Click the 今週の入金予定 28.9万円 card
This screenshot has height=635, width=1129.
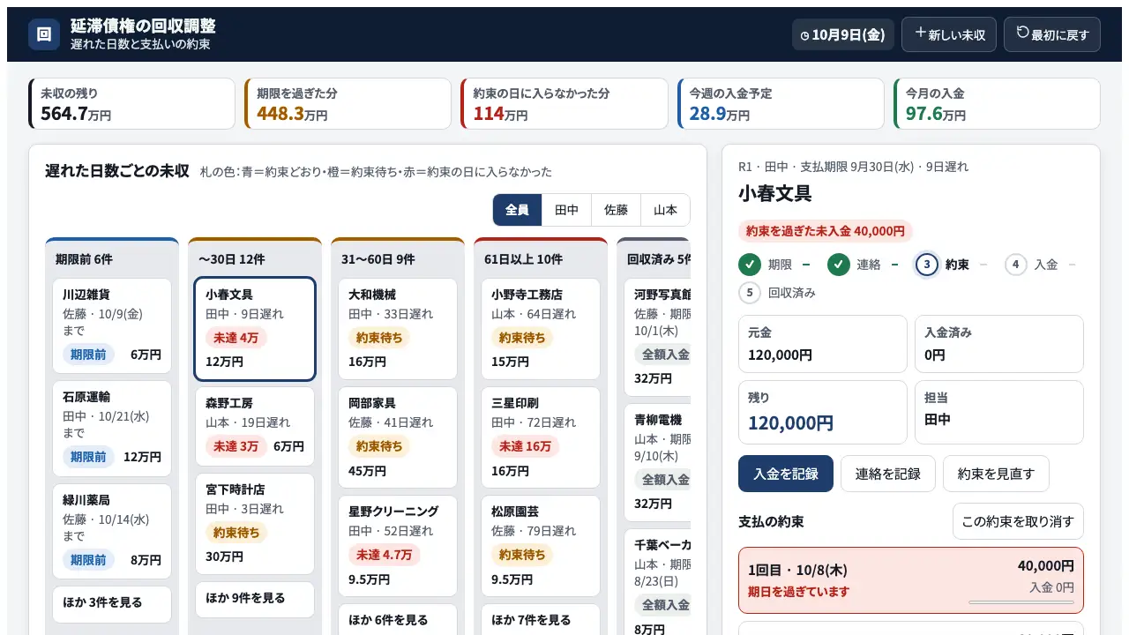click(781, 103)
